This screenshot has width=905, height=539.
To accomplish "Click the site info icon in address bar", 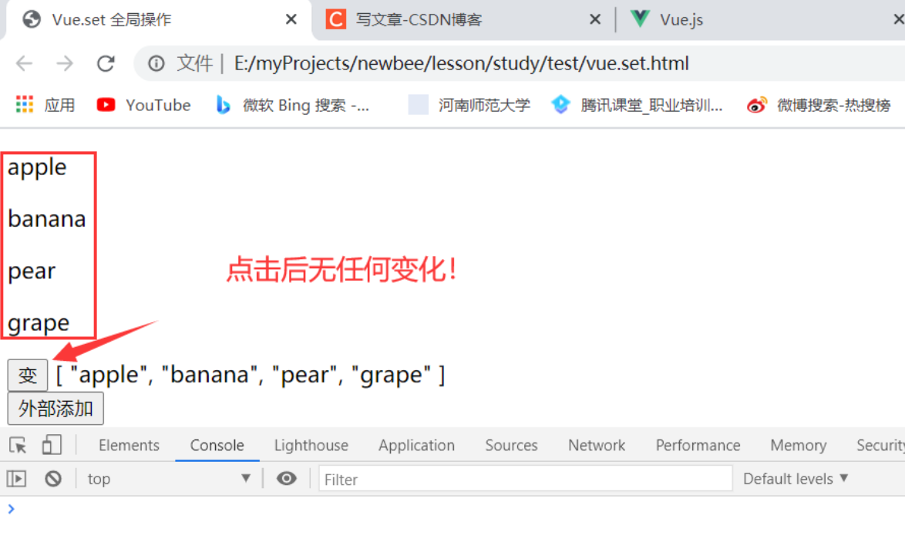I will click(x=156, y=63).
